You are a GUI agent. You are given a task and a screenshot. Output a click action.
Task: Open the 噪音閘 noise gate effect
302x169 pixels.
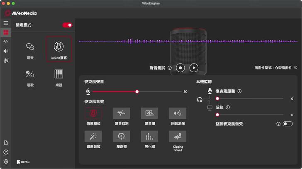coord(149,113)
